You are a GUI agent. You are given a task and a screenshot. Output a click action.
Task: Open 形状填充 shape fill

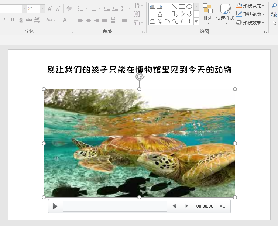coord(250,6)
